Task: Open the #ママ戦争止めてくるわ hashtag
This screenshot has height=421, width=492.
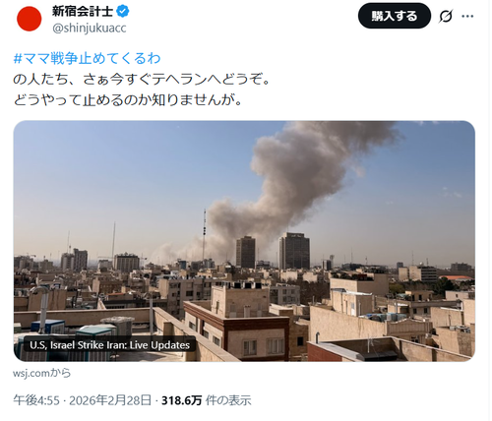Action: click(87, 58)
